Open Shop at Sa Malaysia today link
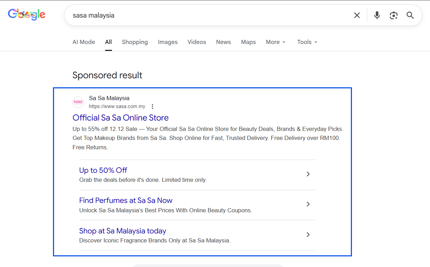Image resolution: width=430 pixels, height=267 pixels. [123, 231]
